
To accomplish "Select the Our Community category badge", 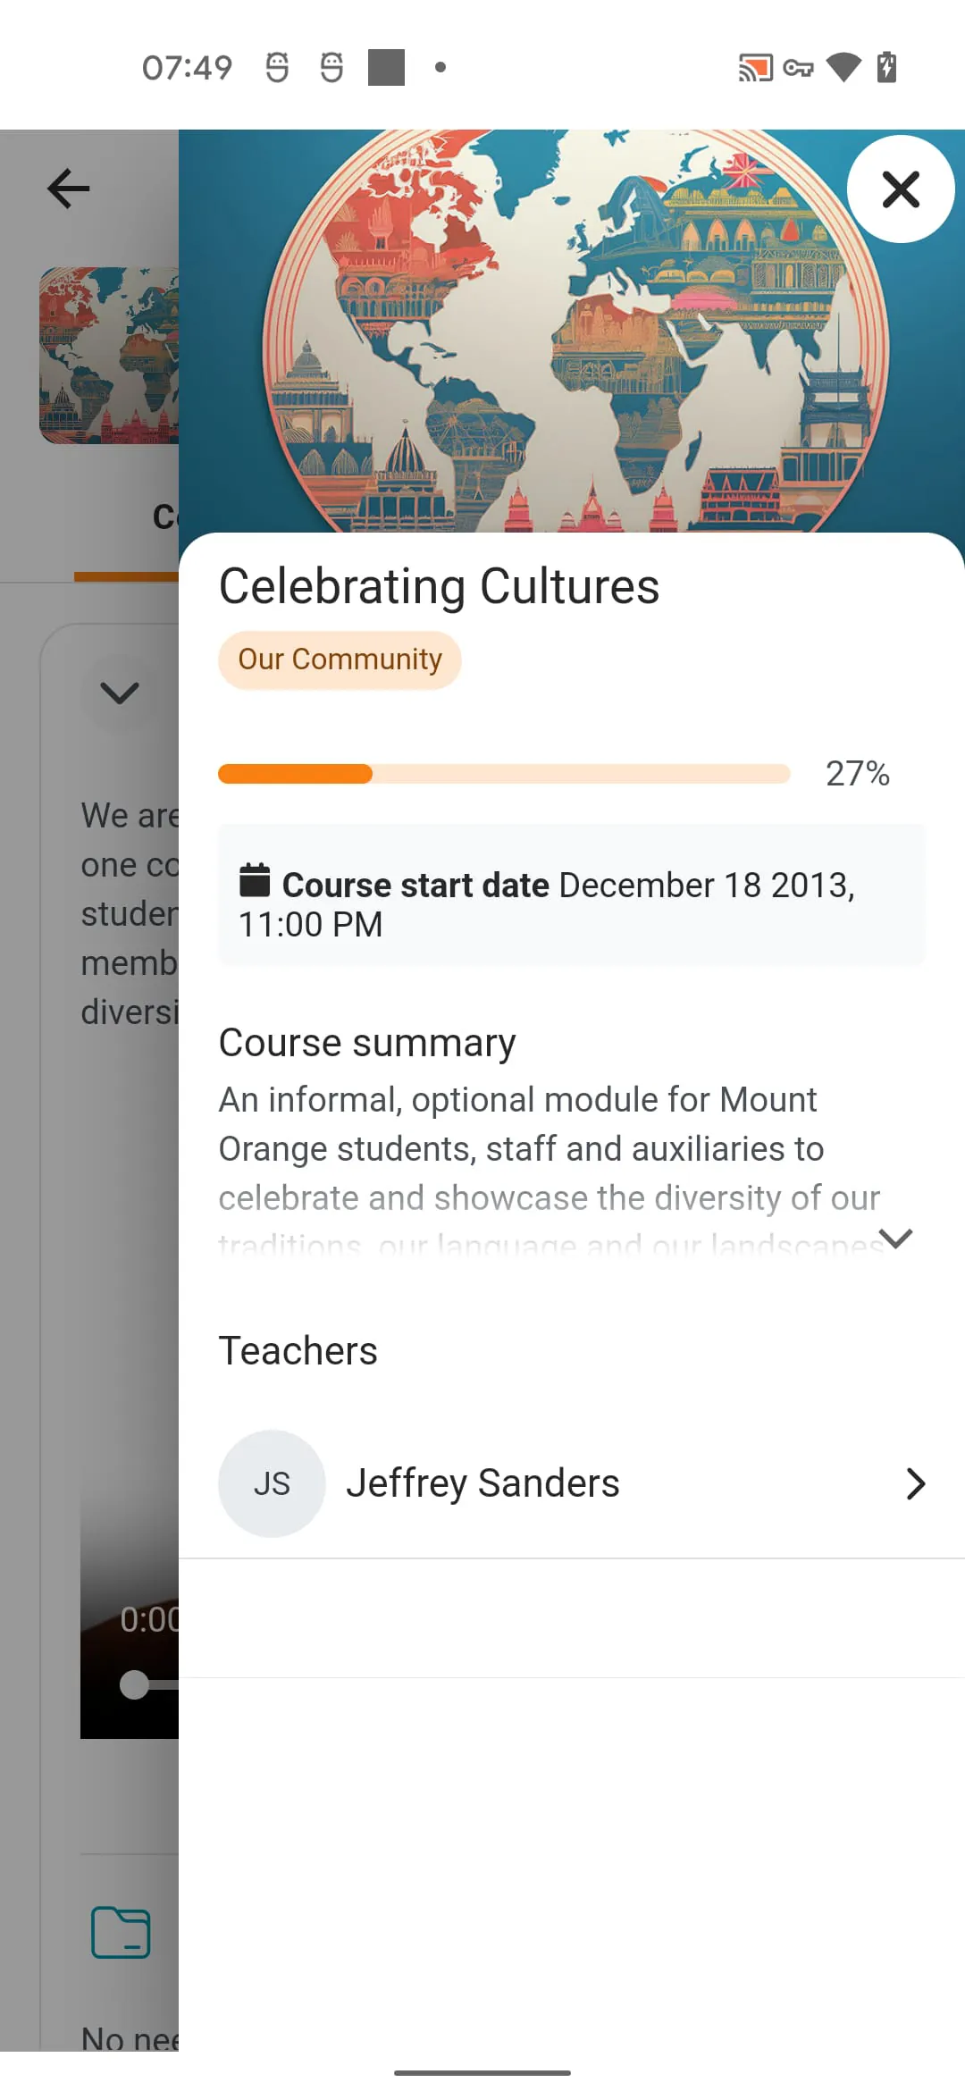I will tap(340, 659).
